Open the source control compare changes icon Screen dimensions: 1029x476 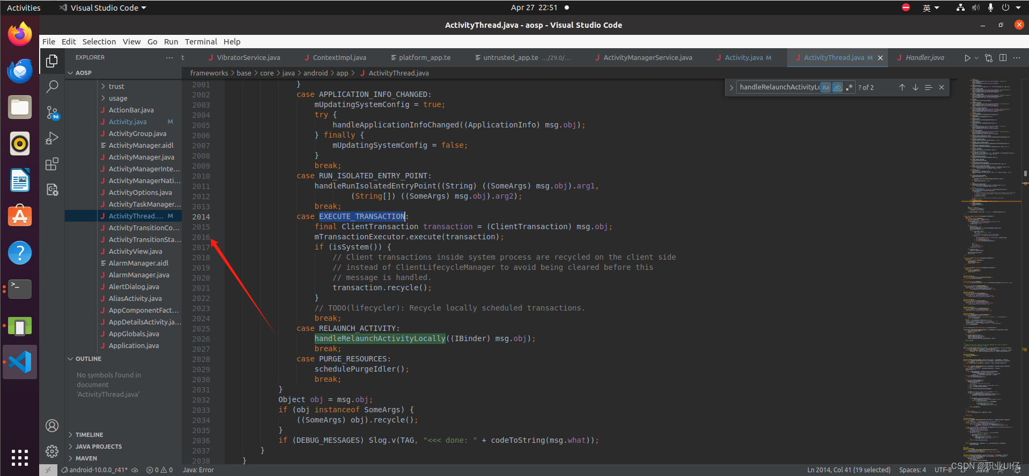tap(989, 58)
